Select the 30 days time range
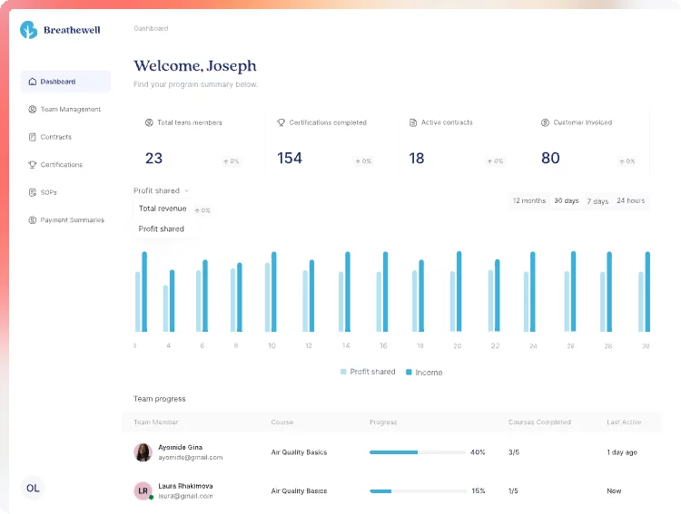 point(566,200)
